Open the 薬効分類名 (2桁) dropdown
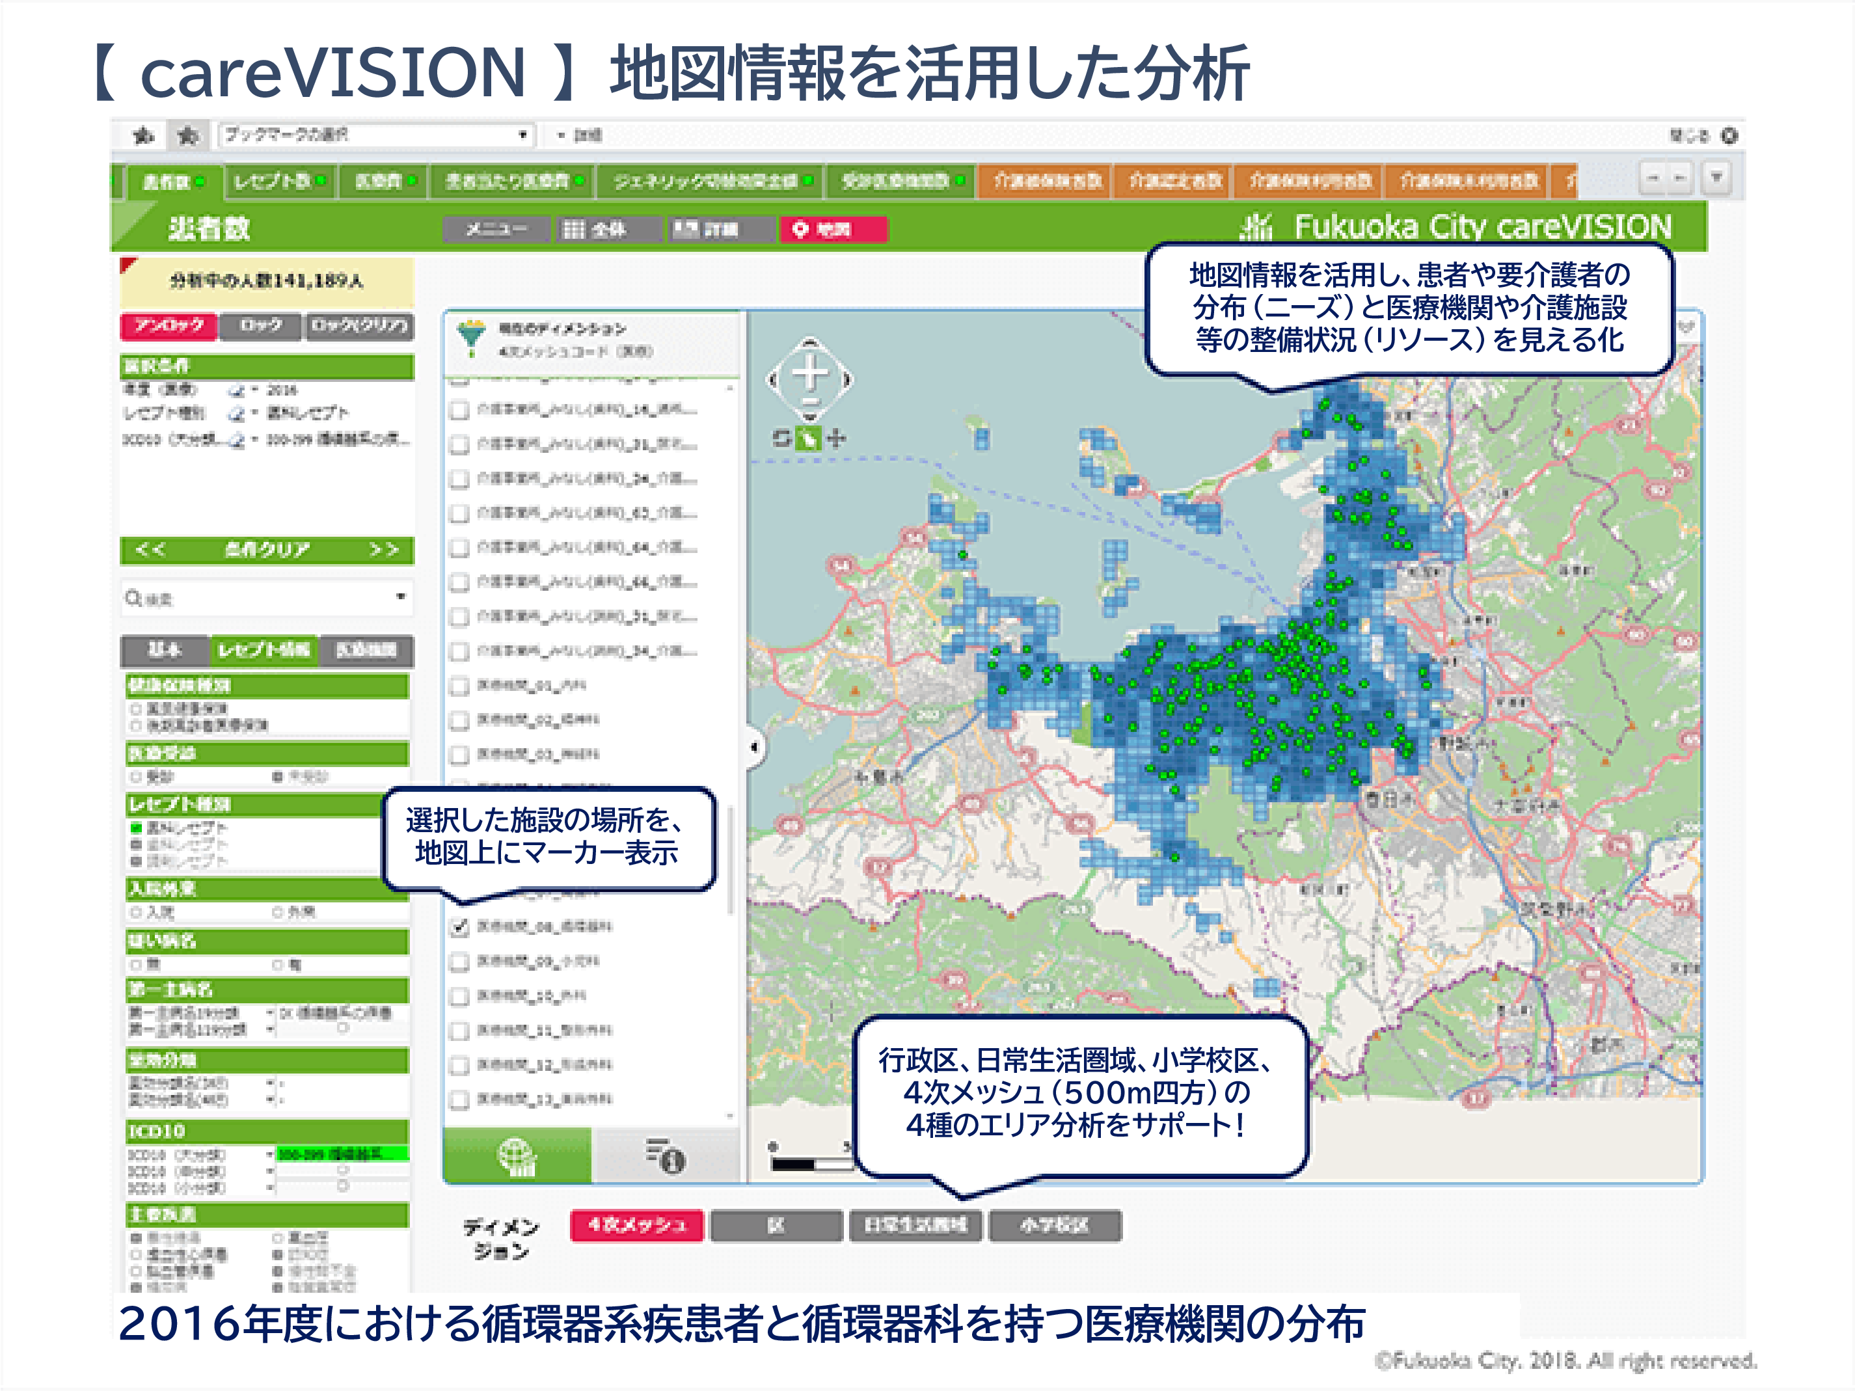 [x=271, y=1083]
